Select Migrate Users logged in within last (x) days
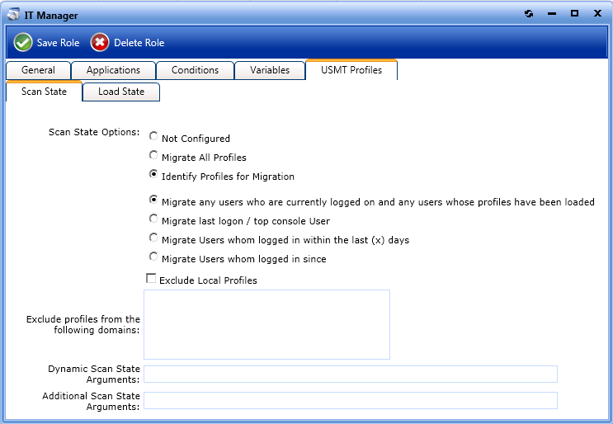Viewport: 613px width, 424px height. tap(153, 238)
